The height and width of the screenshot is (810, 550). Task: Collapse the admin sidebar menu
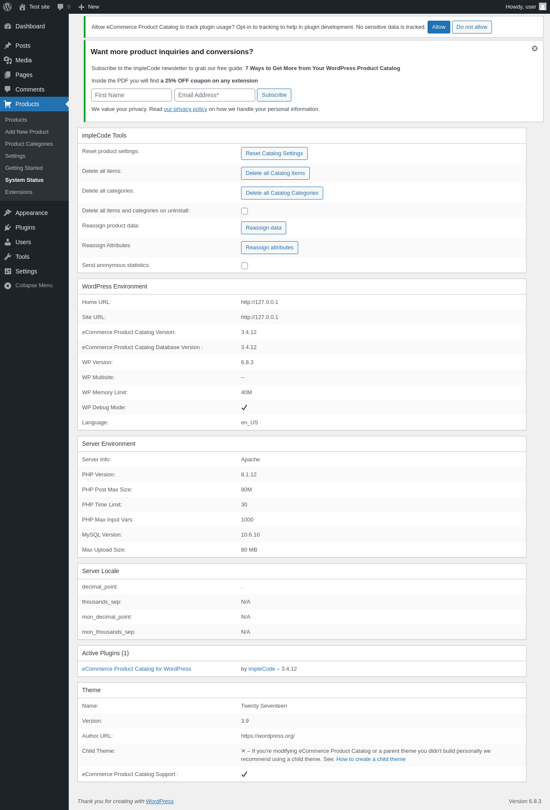point(28,285)
